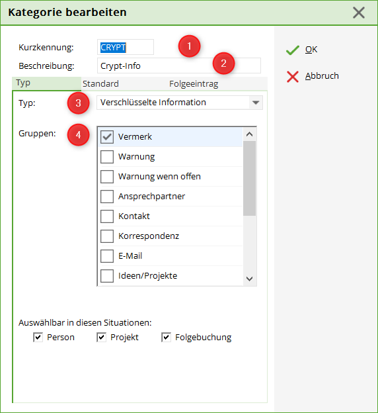
Task: Check the Warnung wenn offen option
Action: point(107,177)
